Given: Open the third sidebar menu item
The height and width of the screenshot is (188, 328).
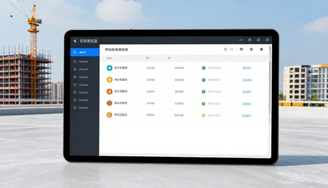Looking at the screenshot, I should coord(81,69).
